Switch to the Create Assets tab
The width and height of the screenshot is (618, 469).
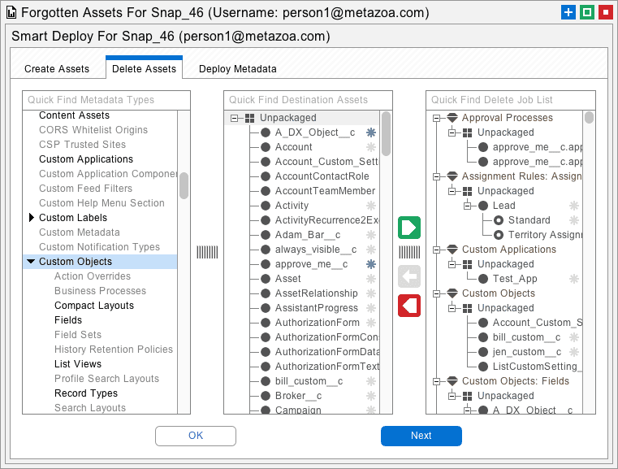coord(57,68)
